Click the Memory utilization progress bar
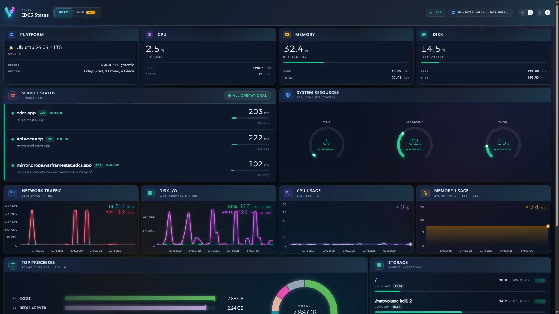 (346, 62)
